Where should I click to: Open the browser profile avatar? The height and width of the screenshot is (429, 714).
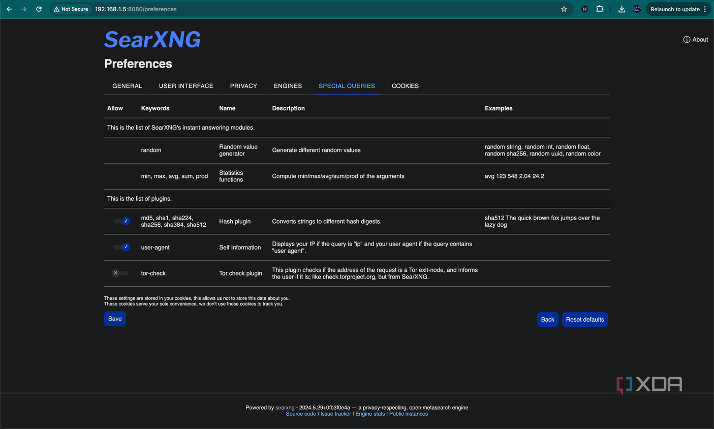tap(636, 9)
